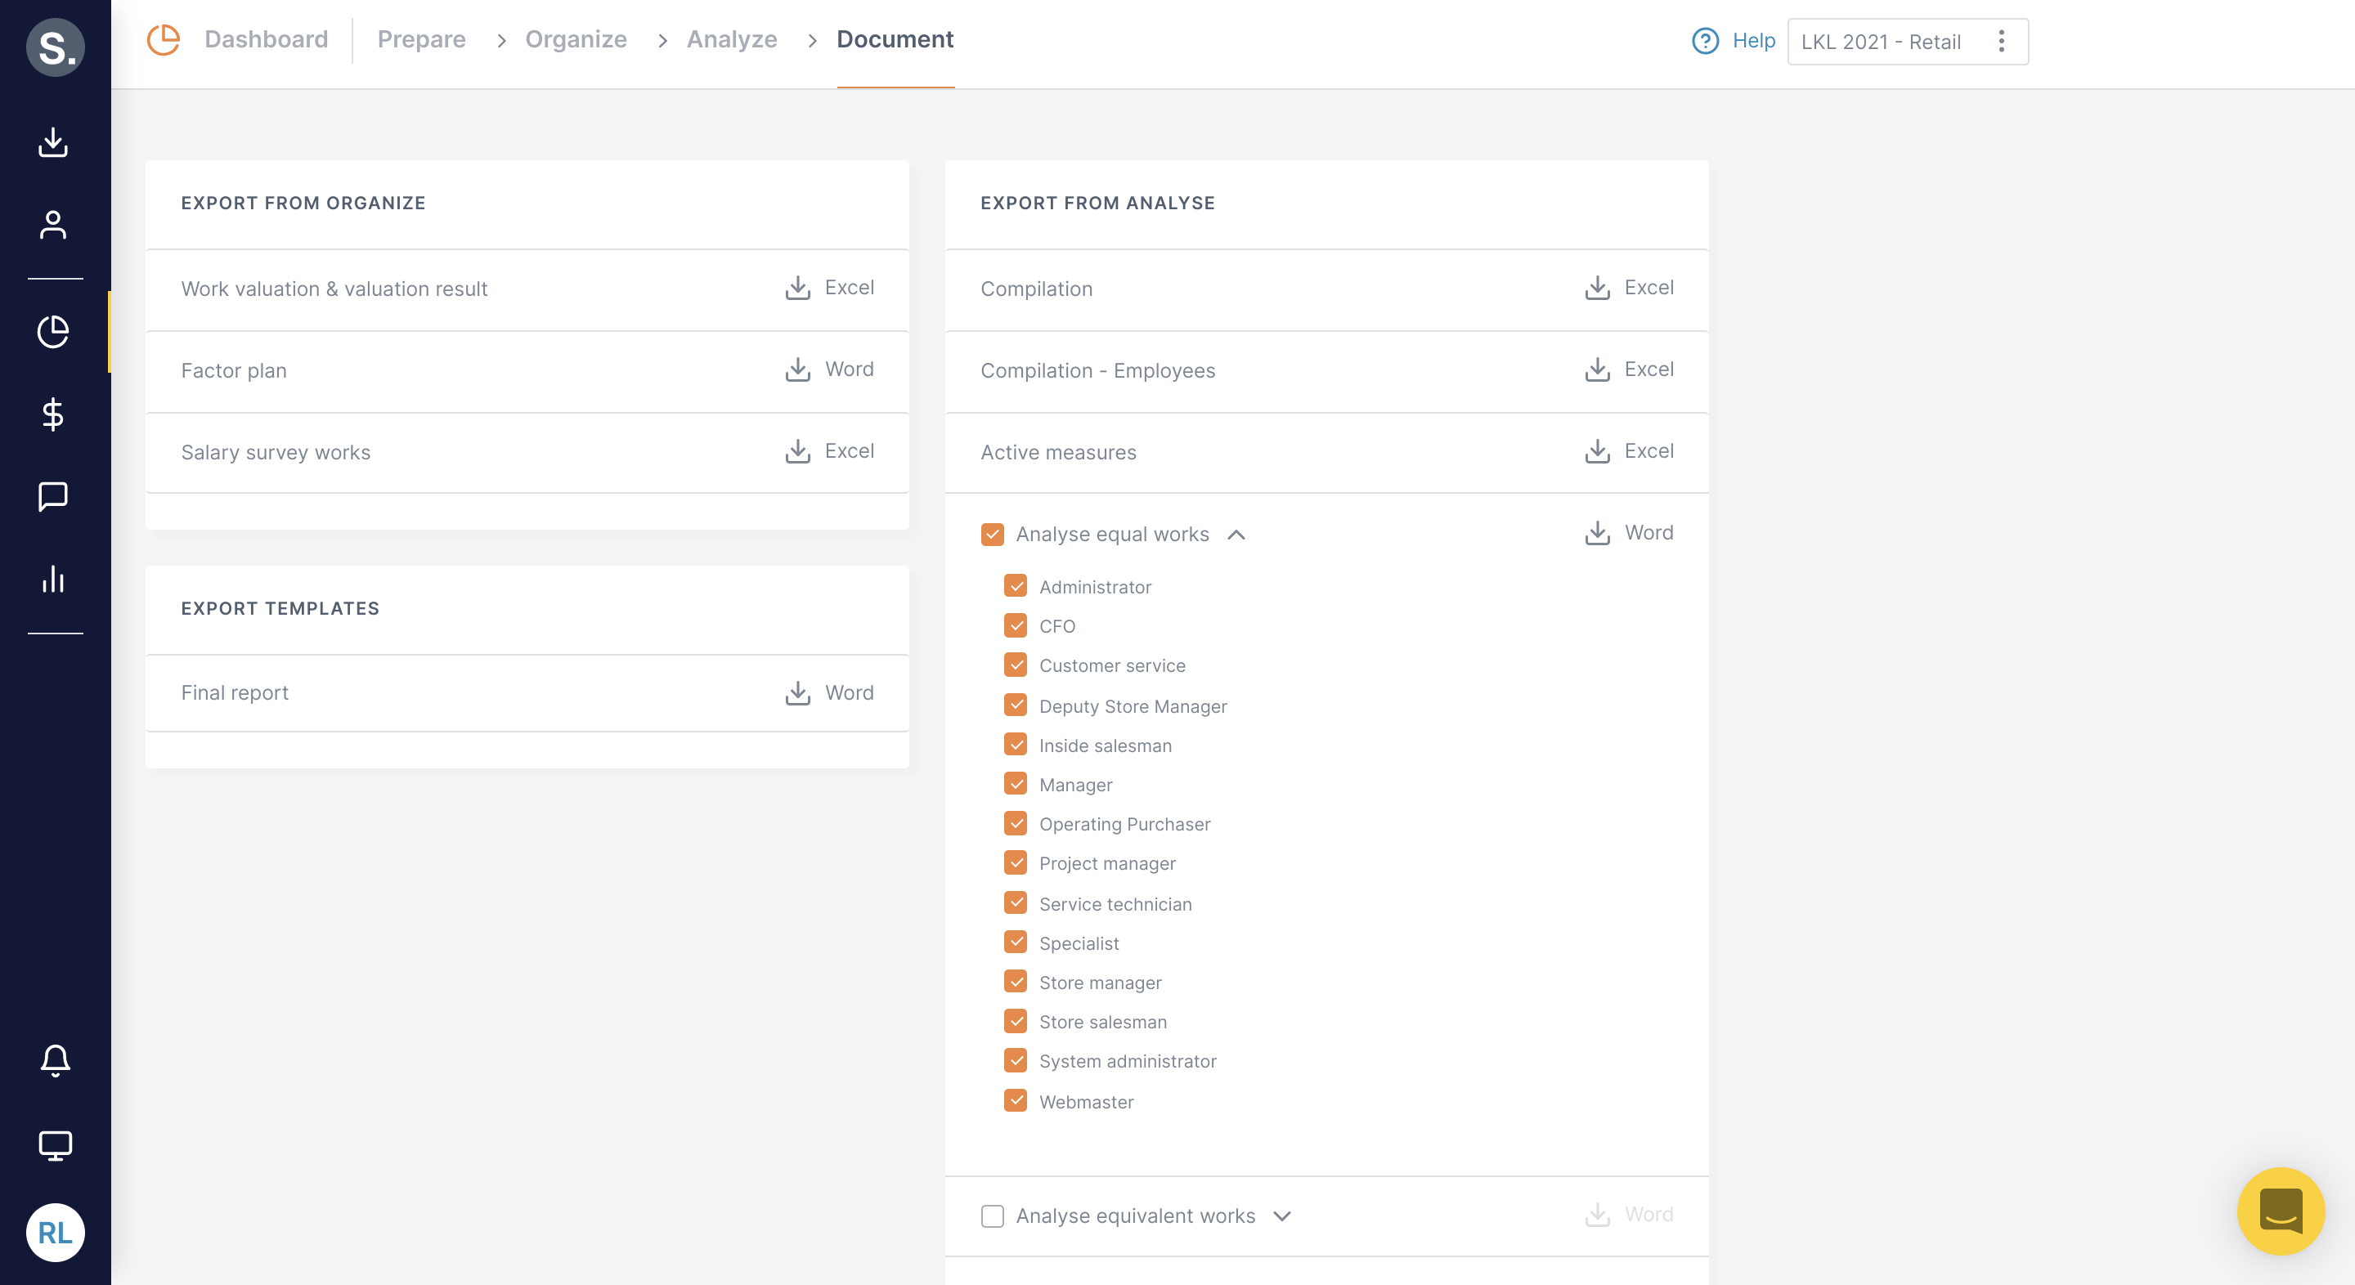Image resolution: width=2355 pixels, height=1285 pixels.
Task: Switch to the Analyze breadcrumb step
Action: pos(731,39)
